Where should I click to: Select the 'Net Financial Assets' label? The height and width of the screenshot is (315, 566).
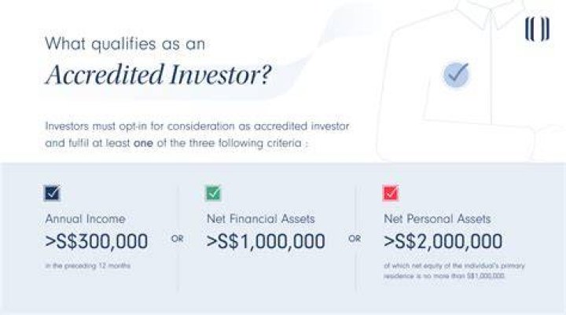pyautogui.click(x=261, y=218)
